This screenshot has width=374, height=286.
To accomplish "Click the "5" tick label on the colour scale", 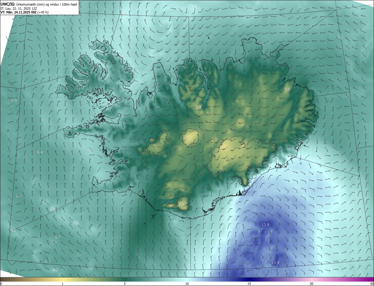I will [125, 284].
